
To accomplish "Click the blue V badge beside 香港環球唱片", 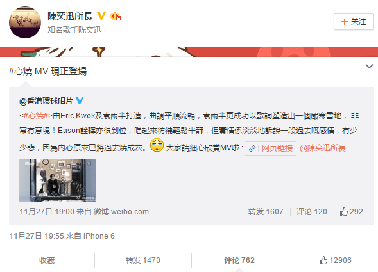I will (80, 100).
